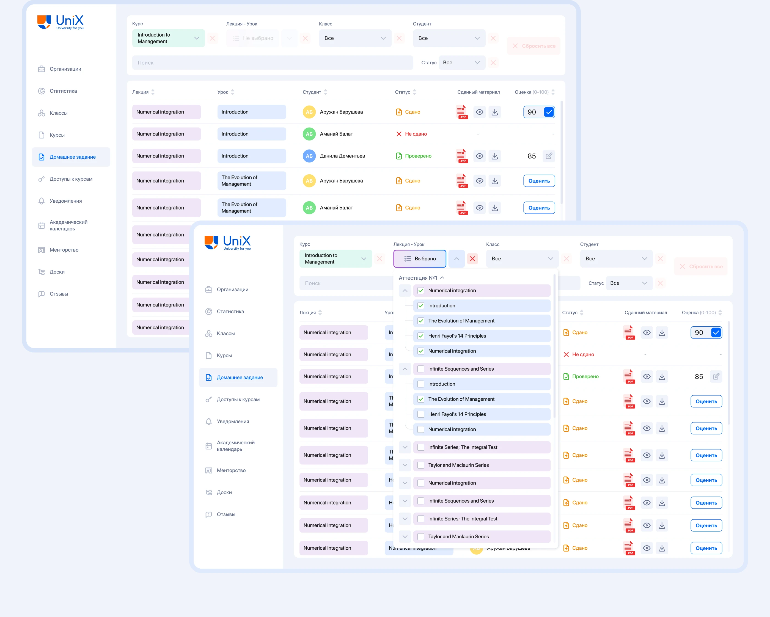Screen dimensions: 770x617
Task: Collapse the Аттестация №1 group header
Action: click(x=442, y=278)
